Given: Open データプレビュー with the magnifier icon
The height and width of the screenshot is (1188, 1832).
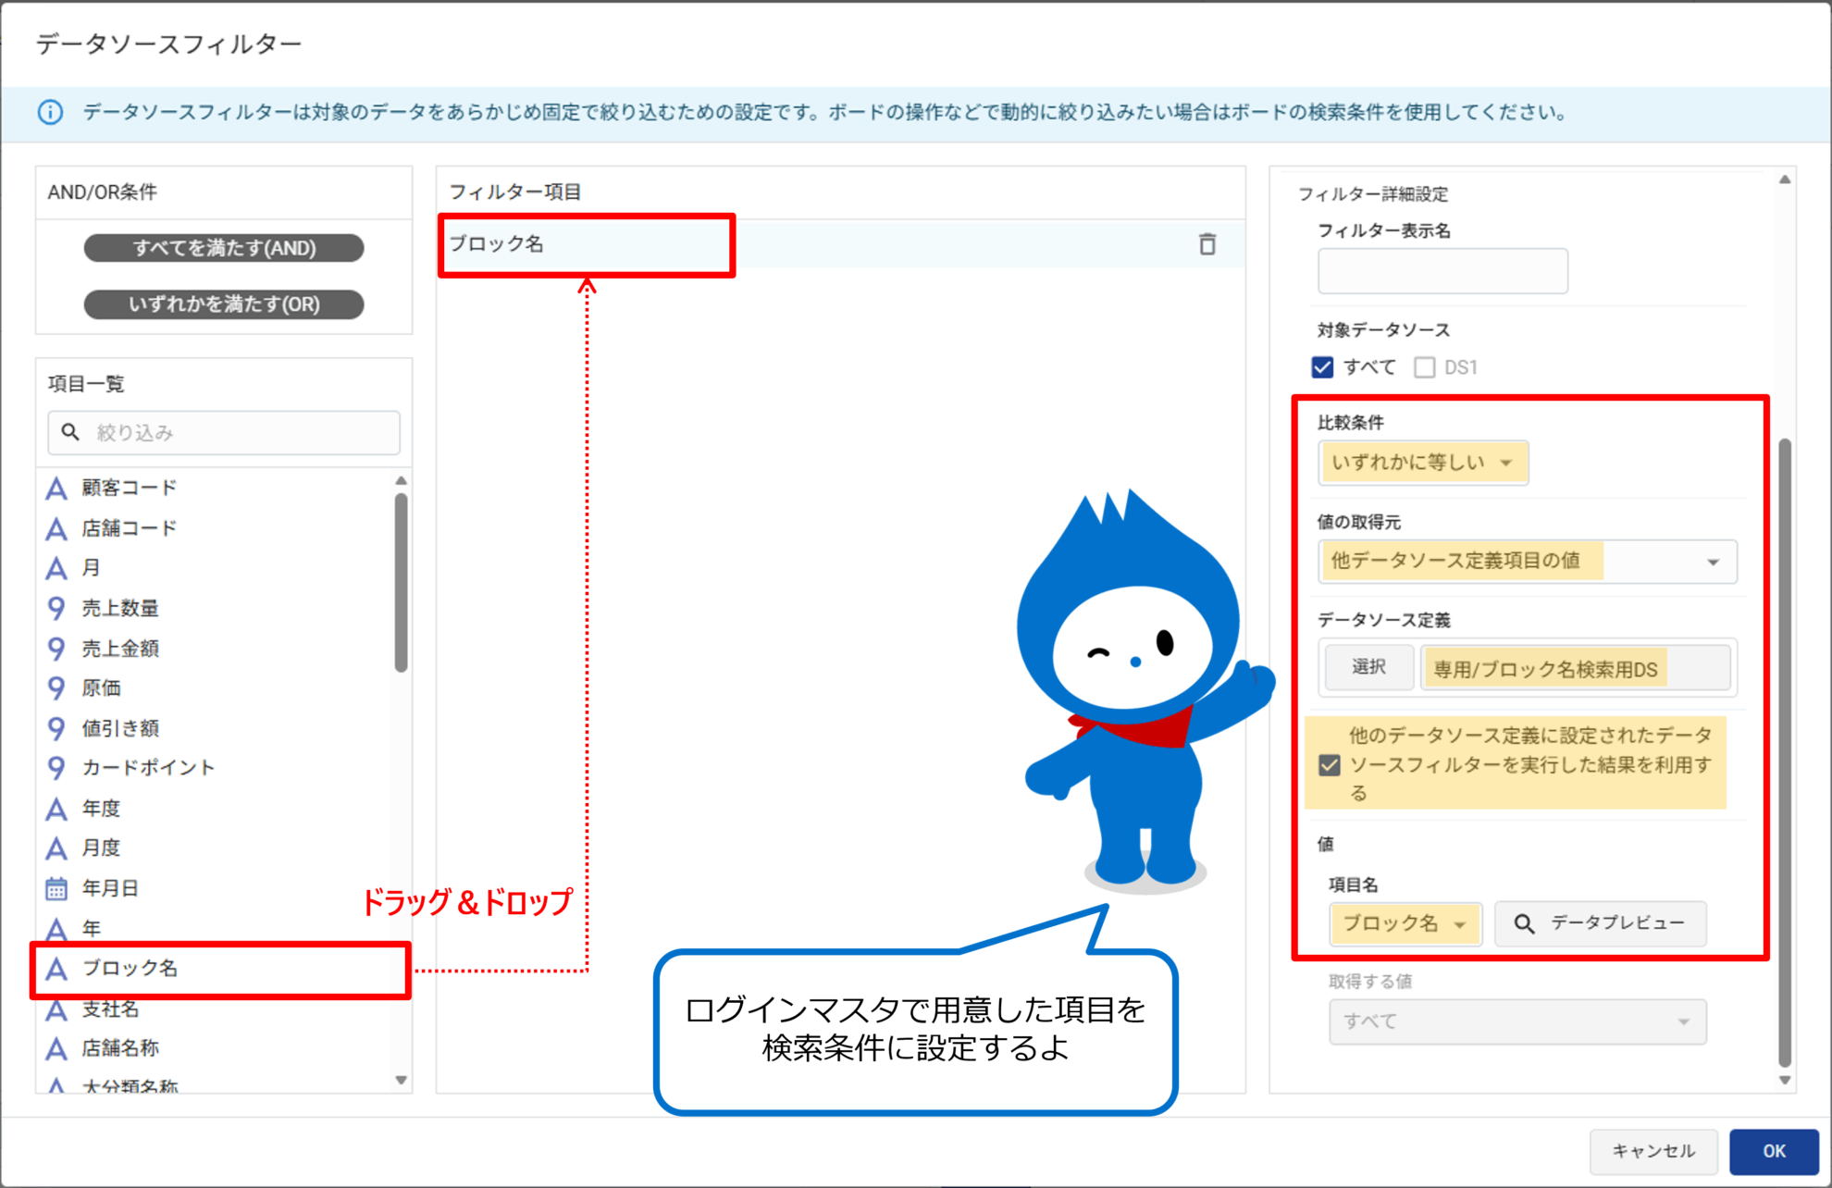Looking at the screenshot, I should (x=1523, y=923).
